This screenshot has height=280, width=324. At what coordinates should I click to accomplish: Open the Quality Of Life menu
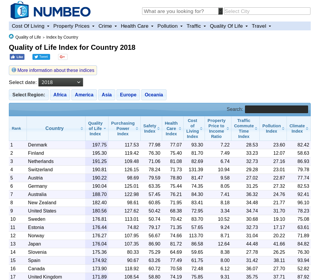(229, 26)
